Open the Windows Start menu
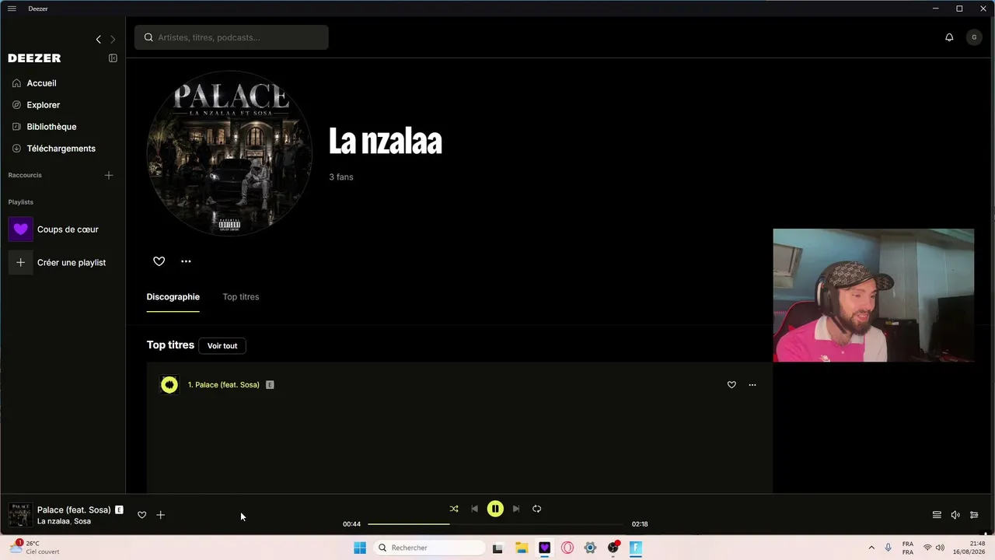Screen dimensions: 995x560 pos(360,548)
